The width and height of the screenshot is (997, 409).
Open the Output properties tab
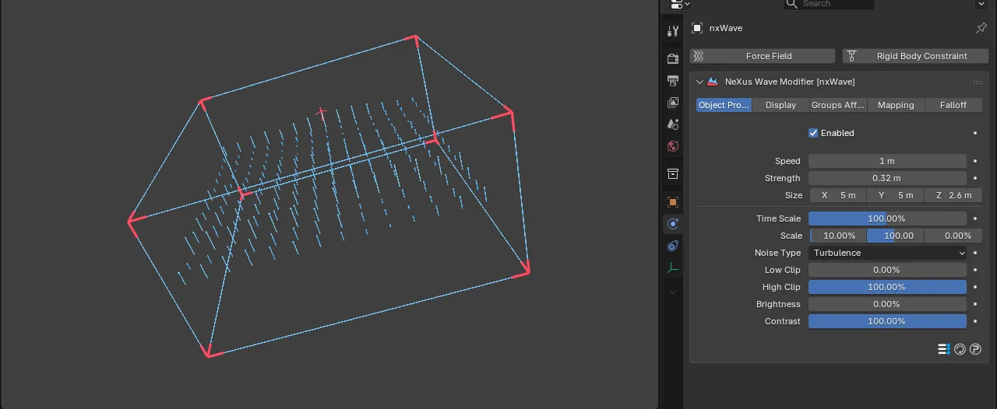pos(673,80)
